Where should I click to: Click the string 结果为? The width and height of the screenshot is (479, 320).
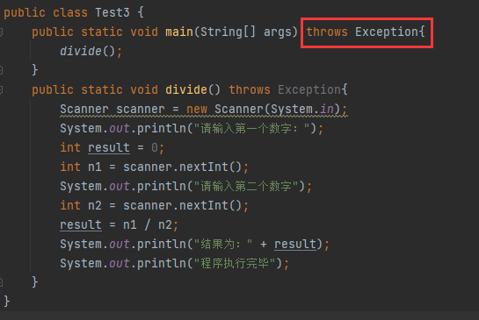pos(223,244)
